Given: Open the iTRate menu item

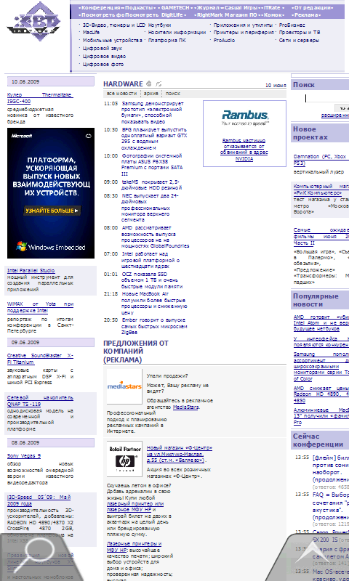Looking at the screenshot, I should click(272, 7).
